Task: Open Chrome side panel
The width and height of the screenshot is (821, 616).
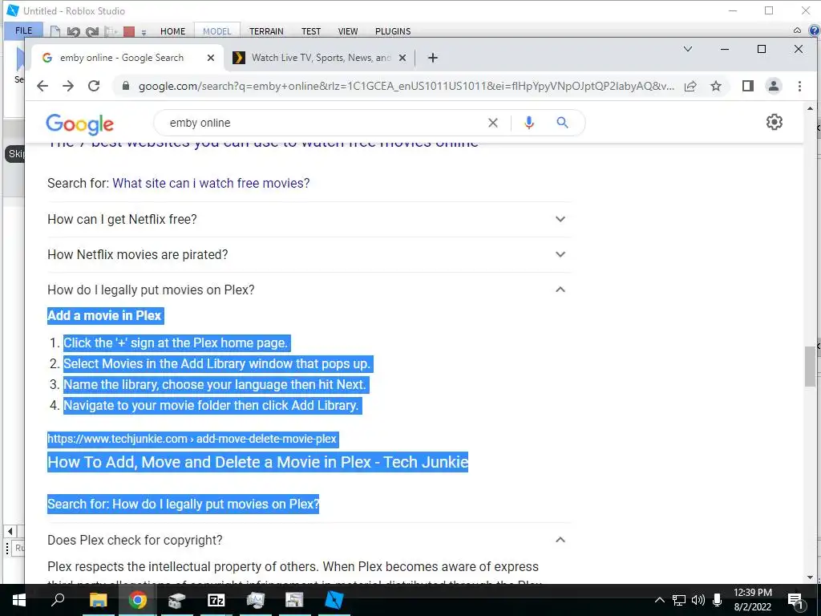Action: (748, 86)
